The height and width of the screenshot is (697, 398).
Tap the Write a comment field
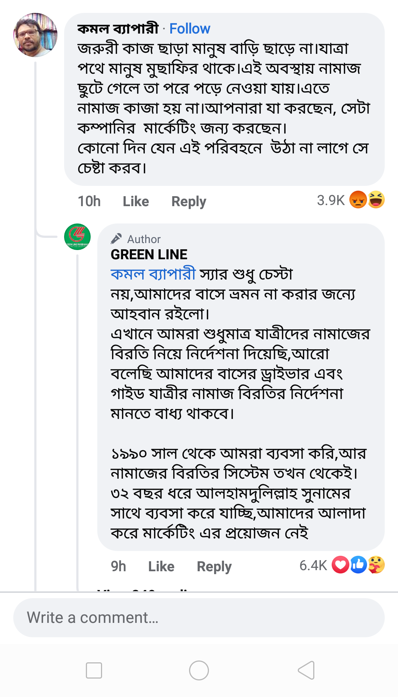199,618
